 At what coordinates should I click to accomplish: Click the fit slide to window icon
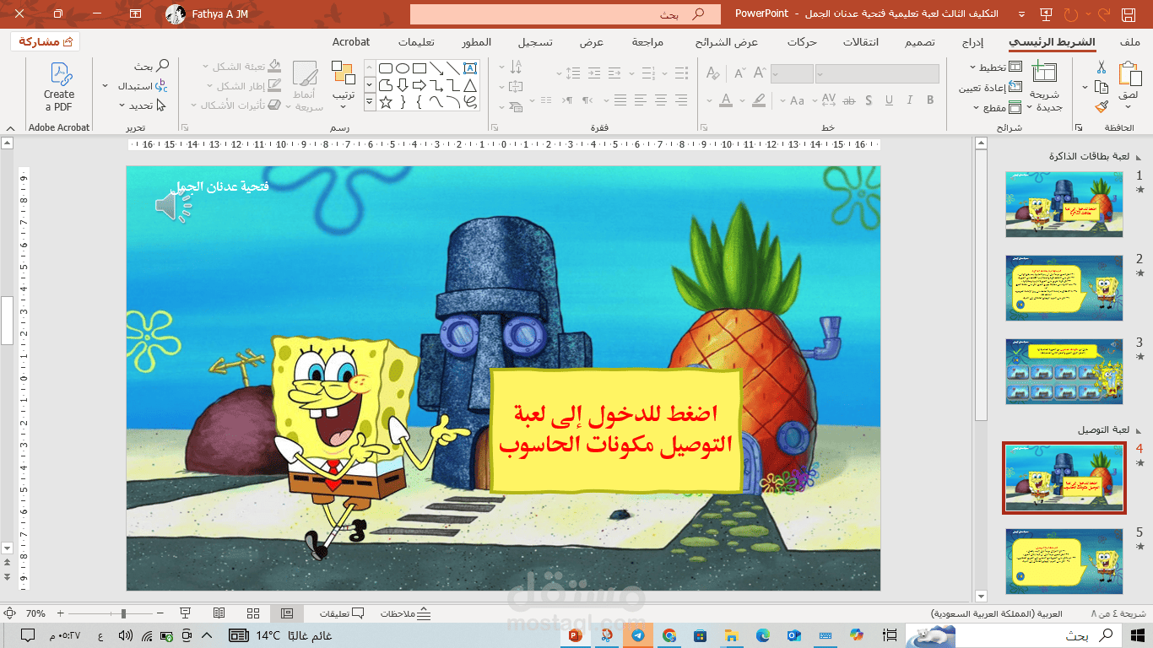tap(11, 613)
